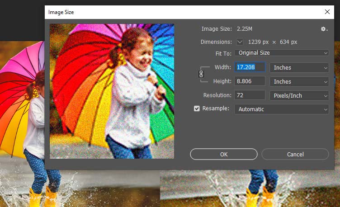Open the Resample method dropdown set to Automatic
Viewport: 340px width, 207px height.
point(281,109)
